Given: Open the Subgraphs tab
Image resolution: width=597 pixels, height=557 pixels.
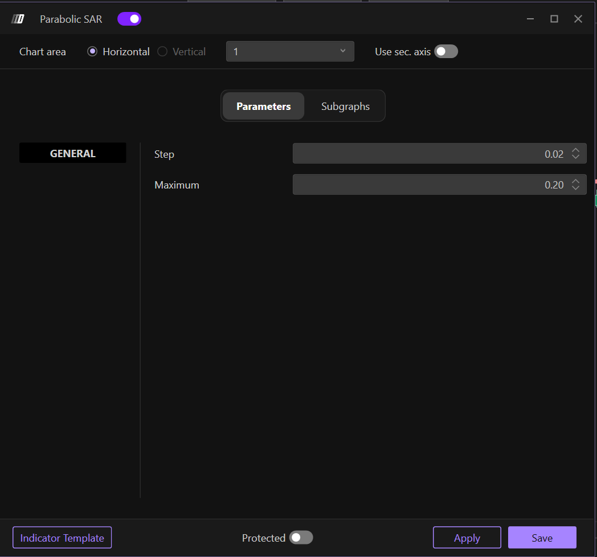Looking at the screenshot, I should click(345, 107).
